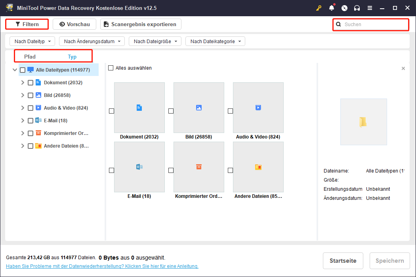The width and height of the screenshot is (416, 277).
Task: Select the Bild (26858) tree label
Action: pyautogui.click(x=57, y=95)
